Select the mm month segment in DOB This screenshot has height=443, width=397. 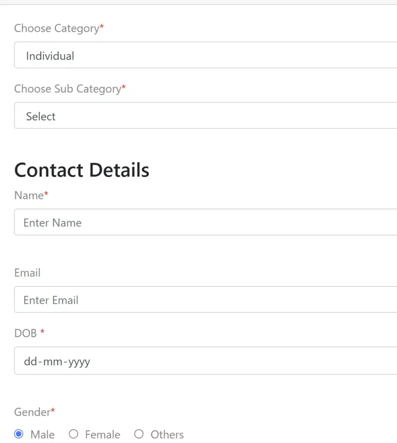pyautogui.click(x=53, y=361)
